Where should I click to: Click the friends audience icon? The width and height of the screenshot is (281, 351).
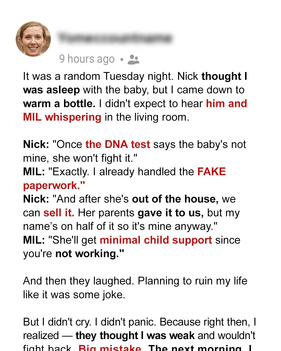click(133, 60)
